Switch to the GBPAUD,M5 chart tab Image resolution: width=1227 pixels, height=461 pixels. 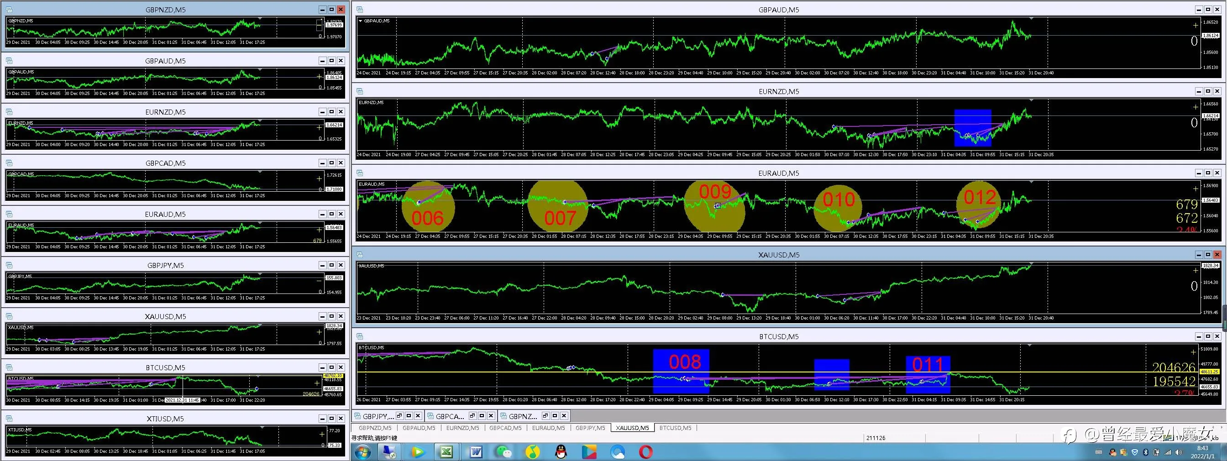point(418,428)
